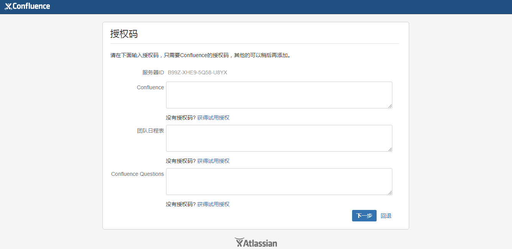Click 回退 to go back
The height and width of the screenshot is (249, 512).
coord(386,216)
